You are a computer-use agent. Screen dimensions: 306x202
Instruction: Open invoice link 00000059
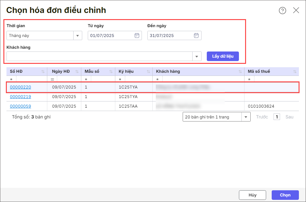click(20, 106)
